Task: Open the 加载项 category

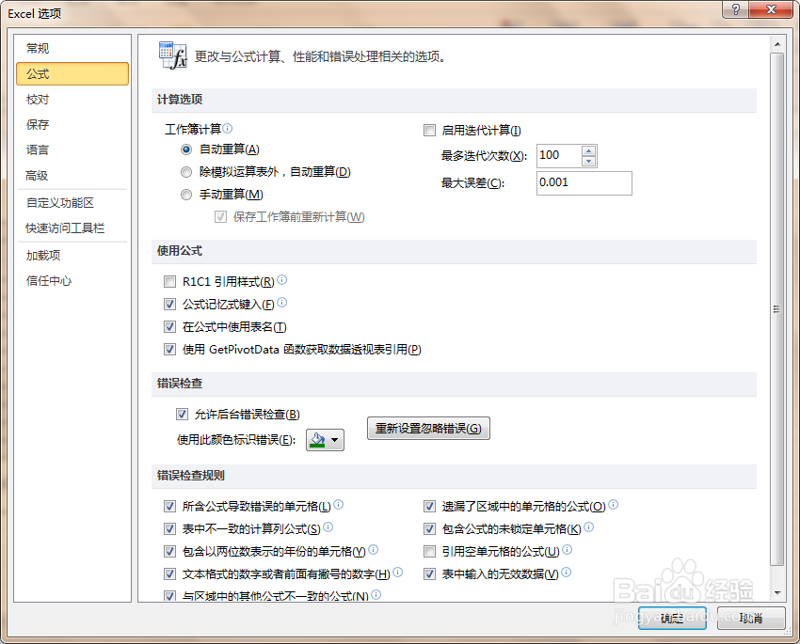Action: tap(72, 256)
